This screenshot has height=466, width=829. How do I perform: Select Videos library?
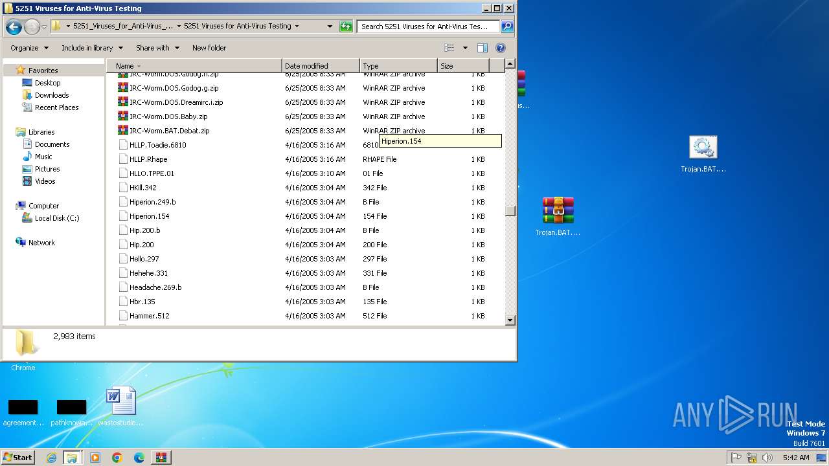click(45, 181)
